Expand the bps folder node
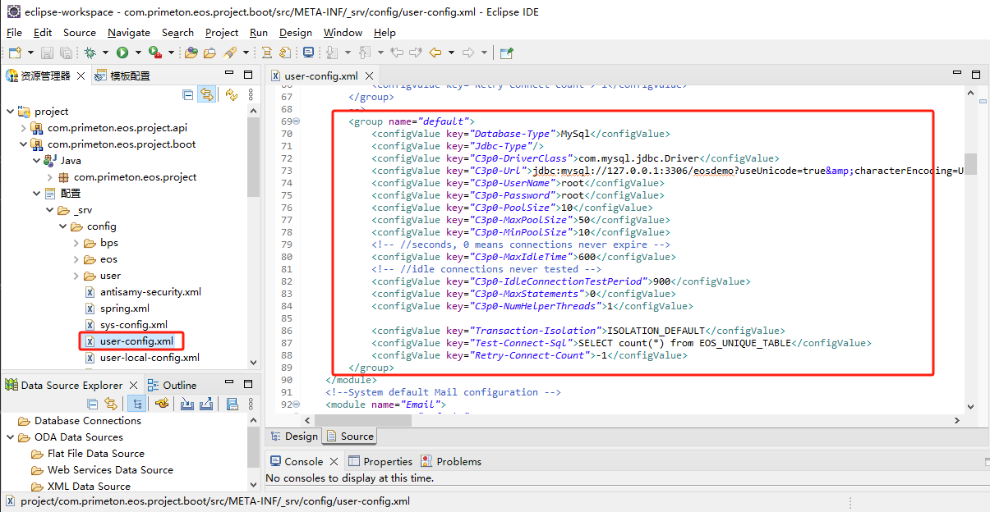 point(76,243)
